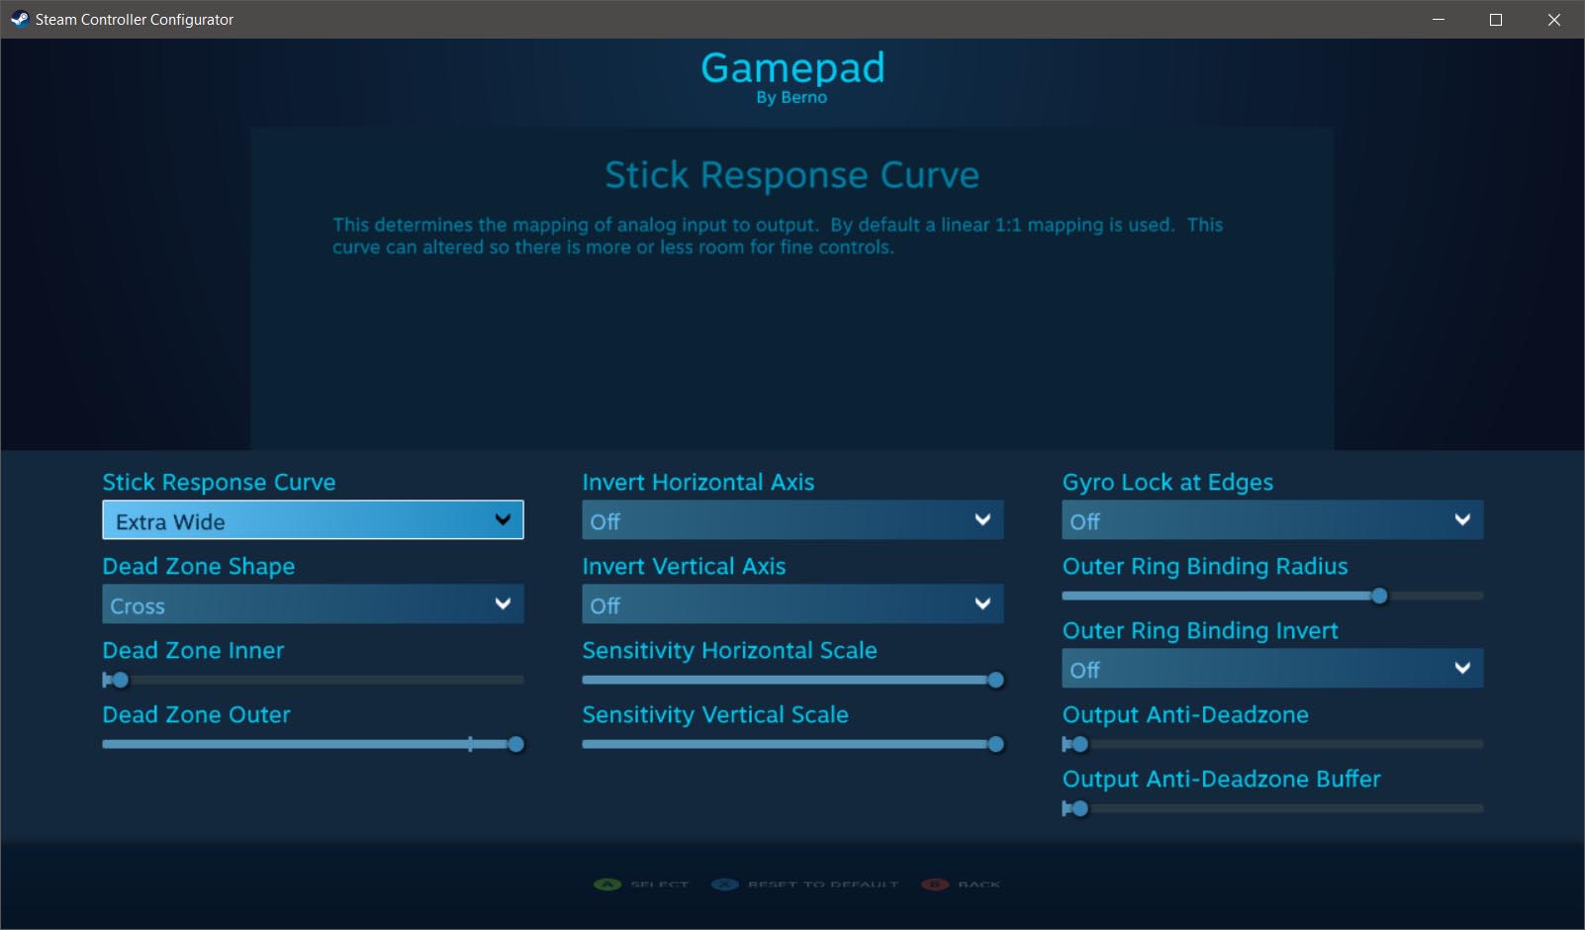The image size is (1585, 930).
Task: Open the Invert Vertical Axis dropdown
Action: tap(792, 604)
